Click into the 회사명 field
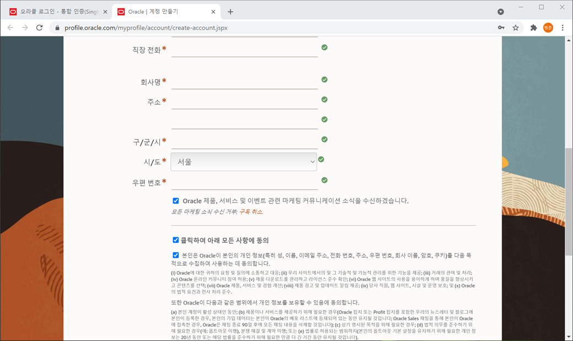This screenshot has width=573, height=341. (x=245, y=82)
